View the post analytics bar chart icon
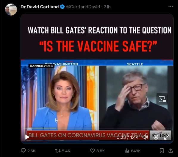The height and width of the screenshot is (157, 178). pos(127,151)
